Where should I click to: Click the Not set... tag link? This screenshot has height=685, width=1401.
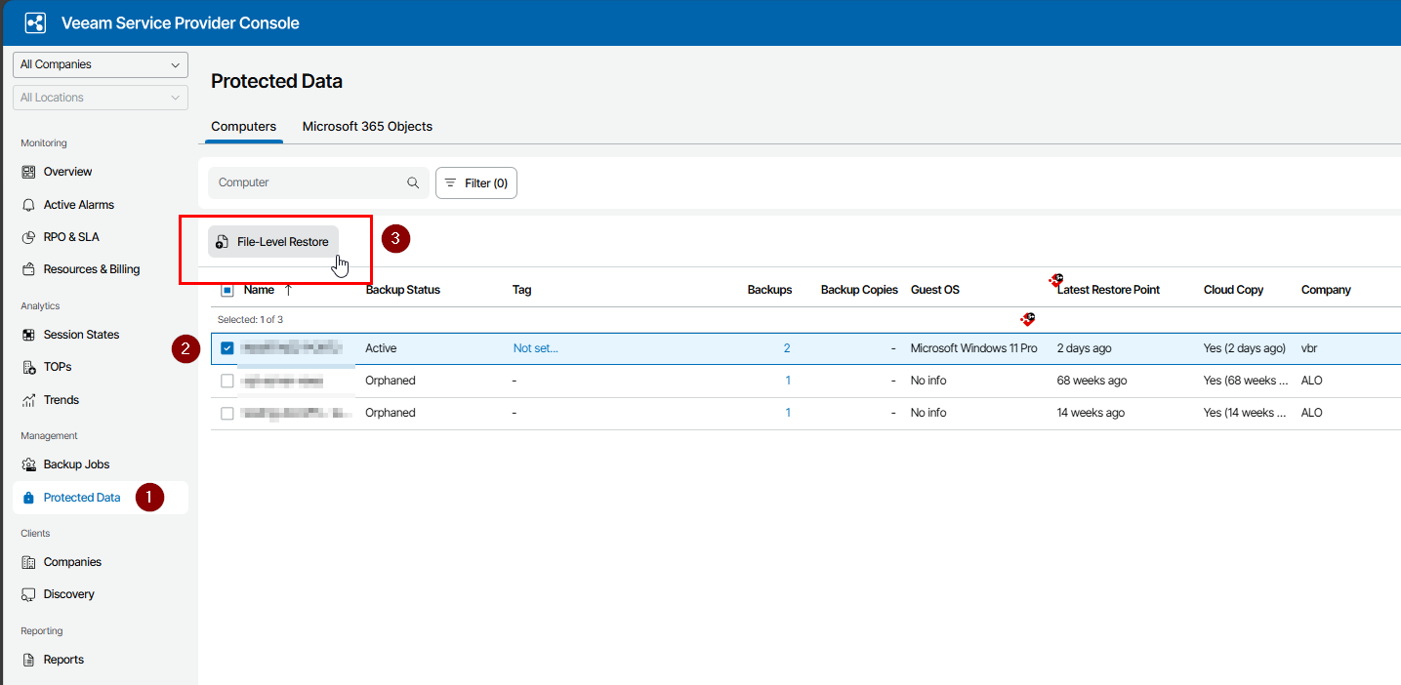point(535,348)
